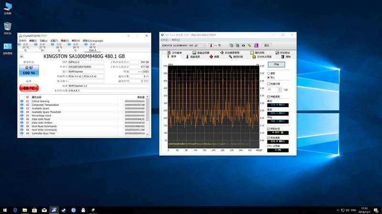This screenshot has height=214, width=382.
Task: Click second copy icon in HD Tune toolbar
Action: (x=237, y=45)
